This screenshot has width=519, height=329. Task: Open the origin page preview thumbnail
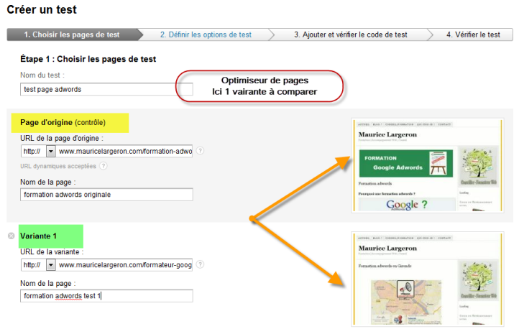427,165
